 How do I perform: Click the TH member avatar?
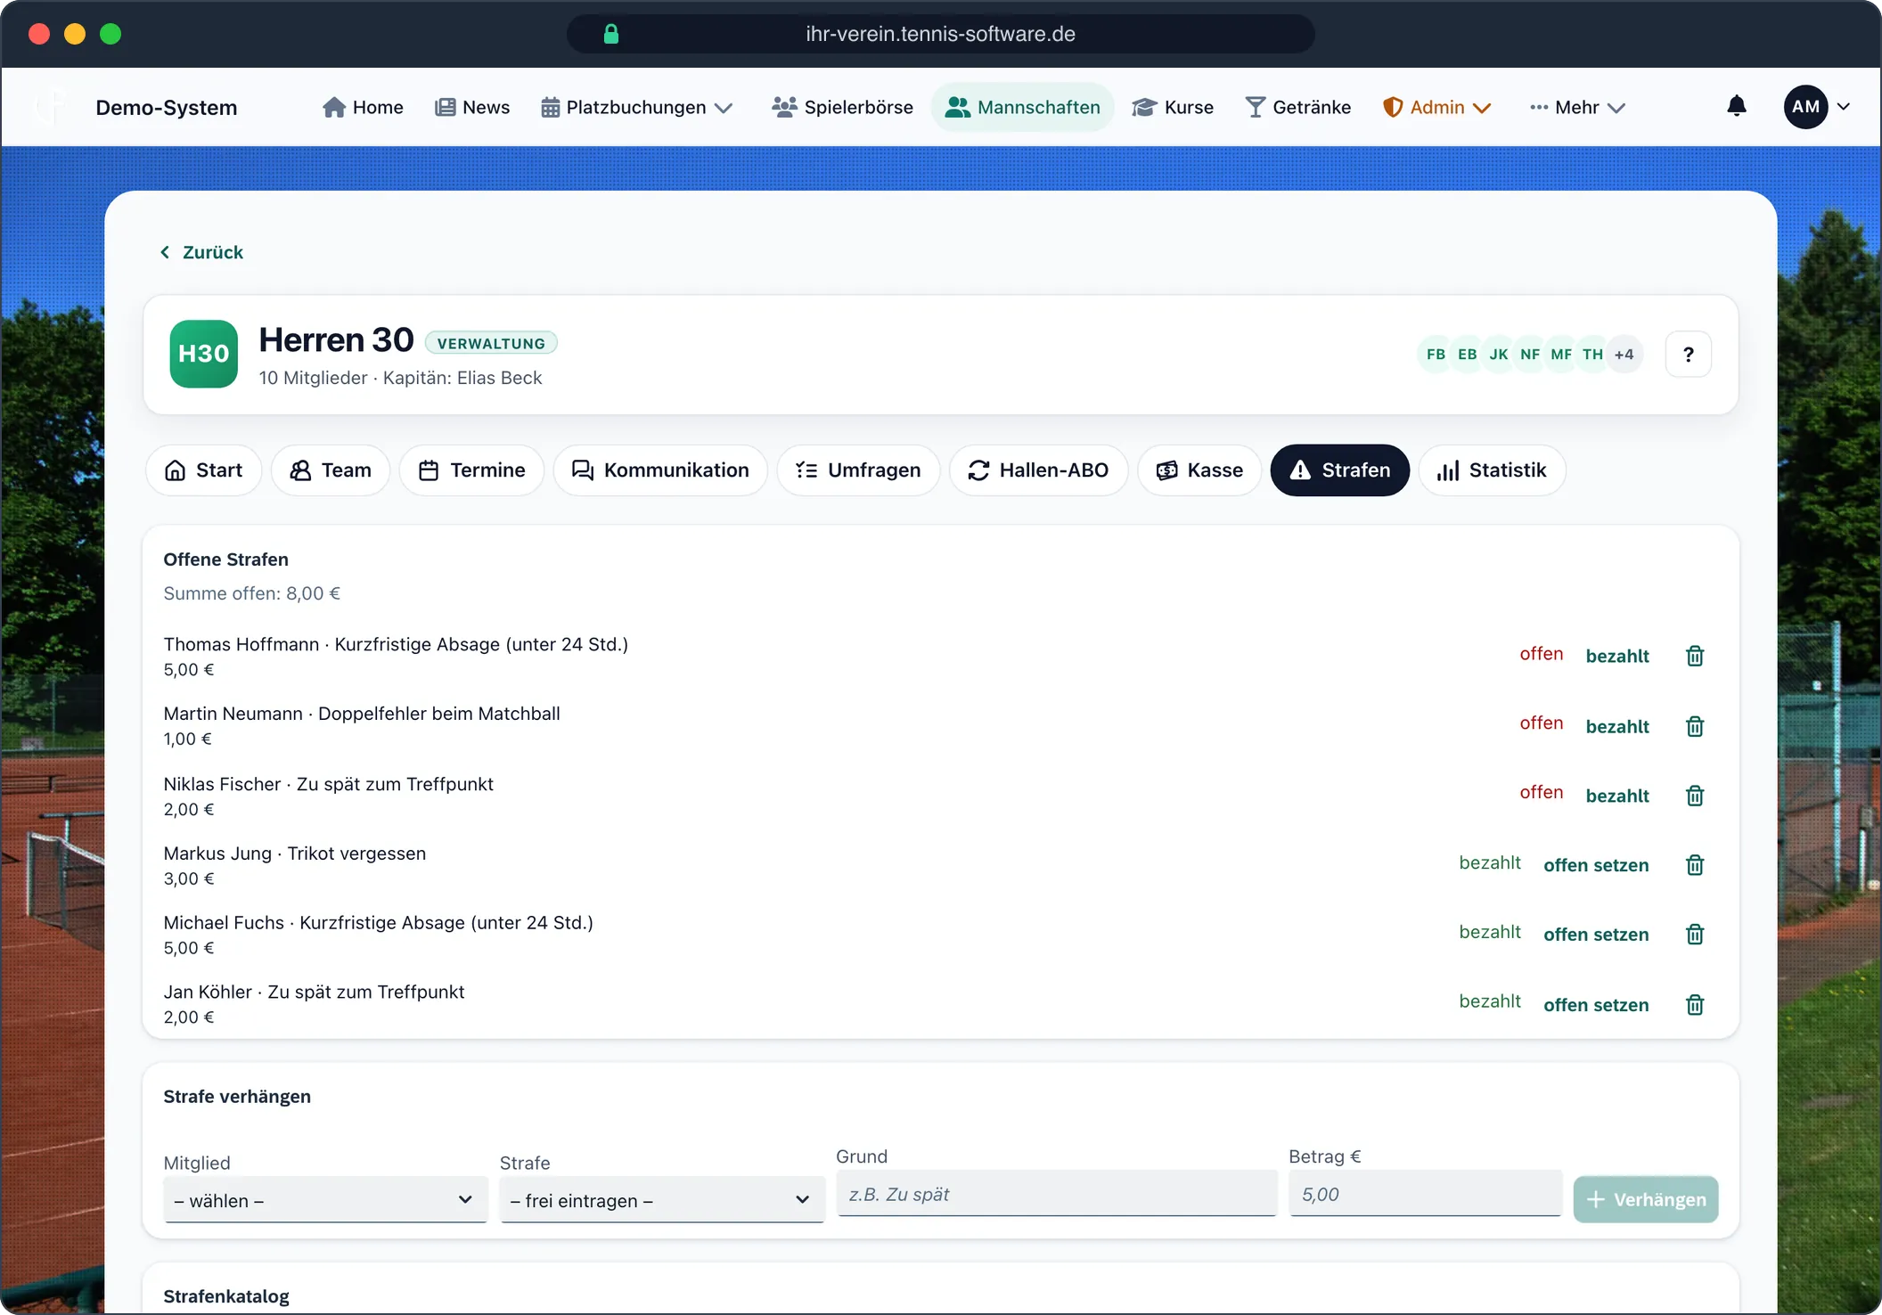coord(1592,355)
